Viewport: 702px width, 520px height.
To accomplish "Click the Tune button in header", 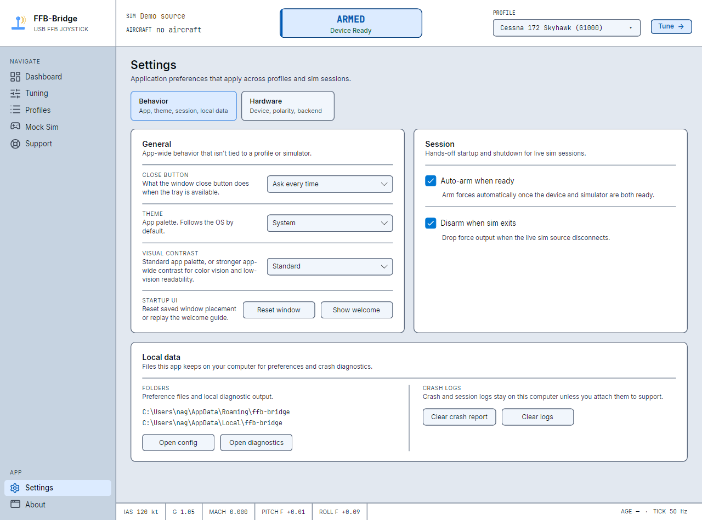I will pyautogui.click(x=671, y=26).
